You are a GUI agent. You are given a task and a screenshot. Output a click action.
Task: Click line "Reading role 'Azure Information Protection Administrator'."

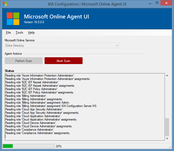click(40, 75)
